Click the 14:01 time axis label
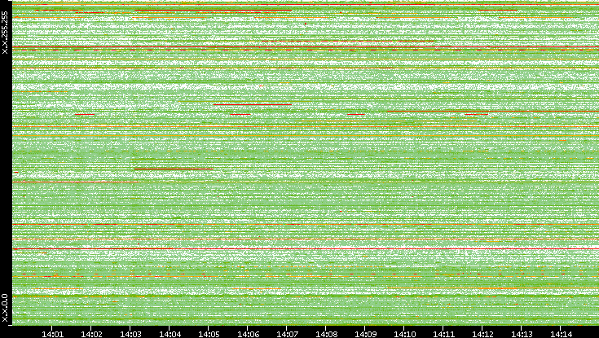 click(x=52, y=334)
